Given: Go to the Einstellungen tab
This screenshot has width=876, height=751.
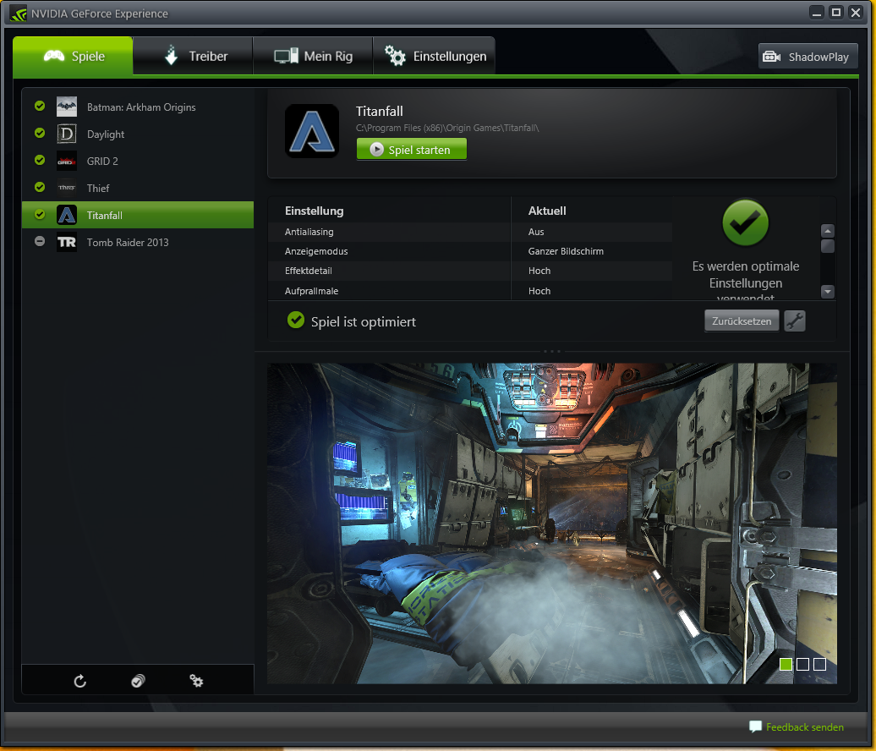Looking at the screenshot, I should click(x=434, y=56).
